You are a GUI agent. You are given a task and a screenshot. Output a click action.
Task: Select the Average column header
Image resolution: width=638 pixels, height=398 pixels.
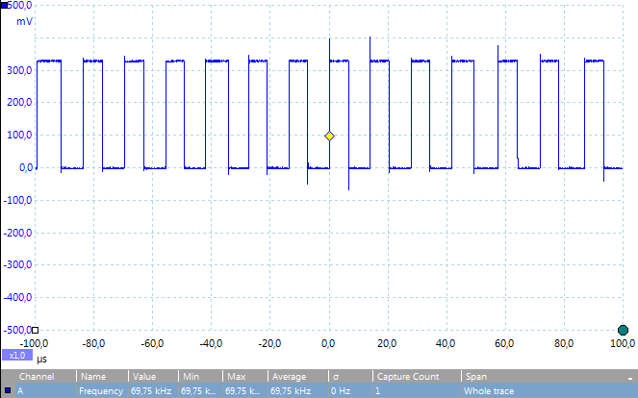[289, 377]
